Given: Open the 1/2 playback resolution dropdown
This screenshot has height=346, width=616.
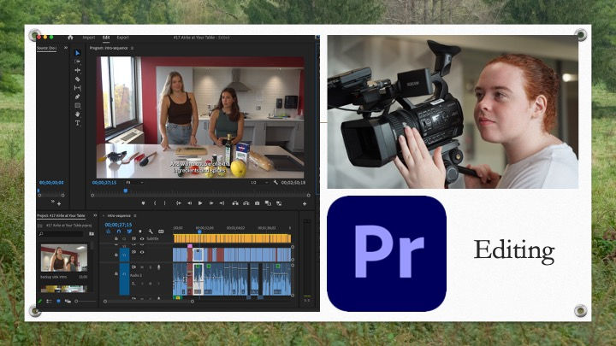Looking at the screenshot, I should pyautogui.click(x=260, y=183).
